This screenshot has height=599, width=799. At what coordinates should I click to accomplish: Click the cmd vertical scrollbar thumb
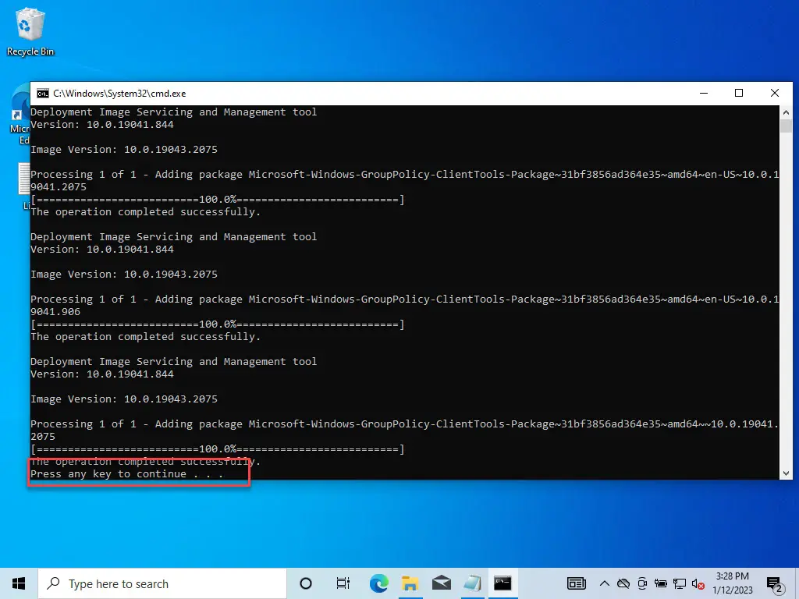[786, 126]
